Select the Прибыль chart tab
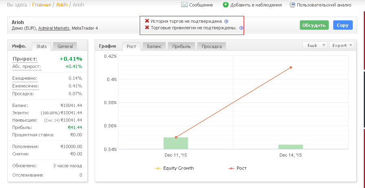 tap(182, 46)
